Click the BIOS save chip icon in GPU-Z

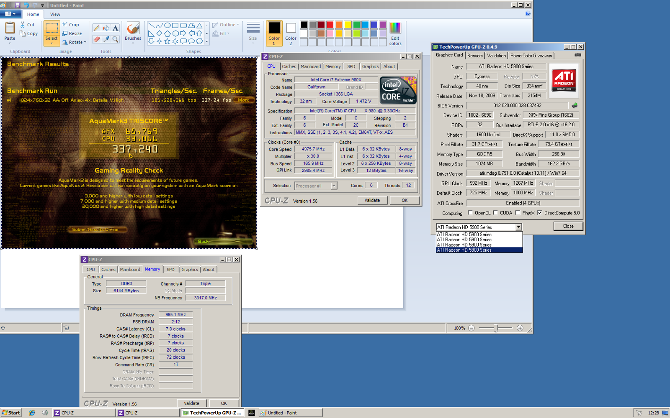click(x=575, y=105)
